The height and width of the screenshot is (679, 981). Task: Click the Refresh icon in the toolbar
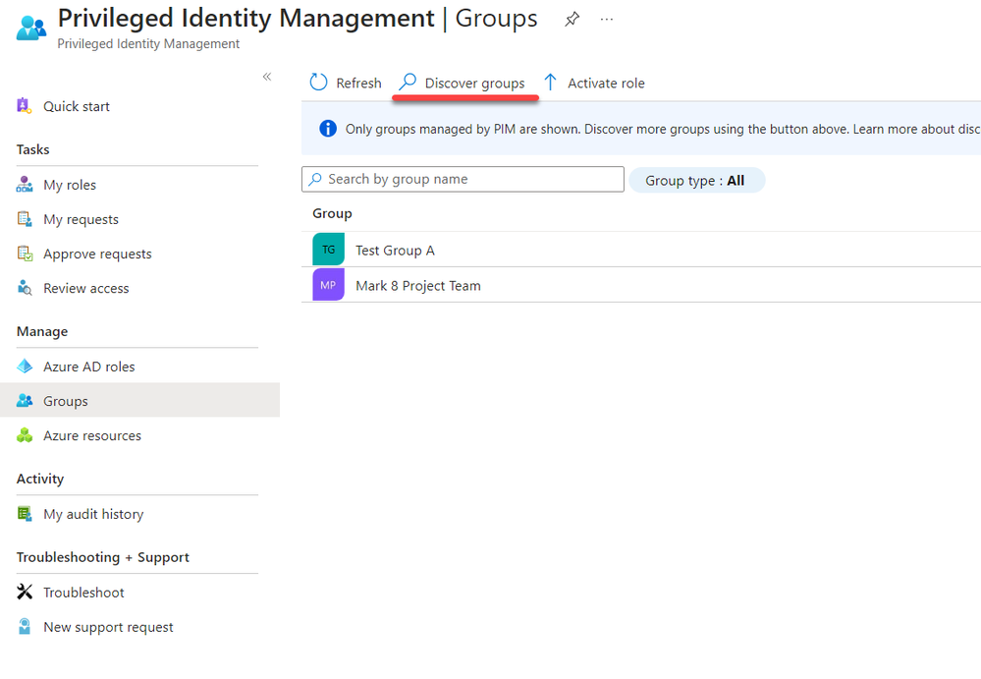tap(318, 83)
